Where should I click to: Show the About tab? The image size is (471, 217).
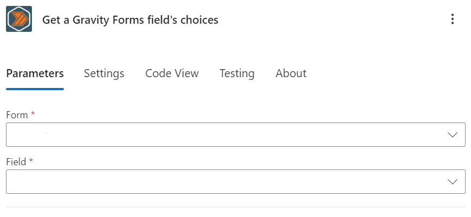pyautogui.click(x=291, y=73)
